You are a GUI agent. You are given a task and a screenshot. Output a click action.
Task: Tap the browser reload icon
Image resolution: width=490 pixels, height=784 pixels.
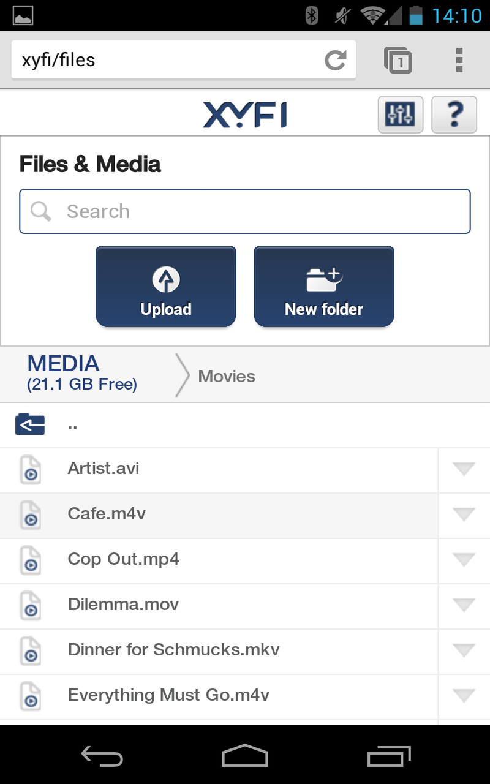(x=335, y=60)
